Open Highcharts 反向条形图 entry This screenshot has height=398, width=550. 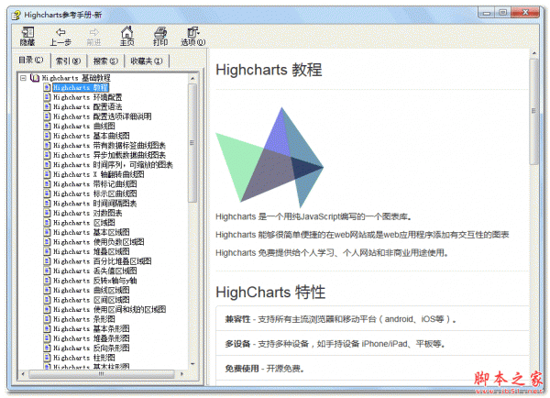click(x=91, y=348)
